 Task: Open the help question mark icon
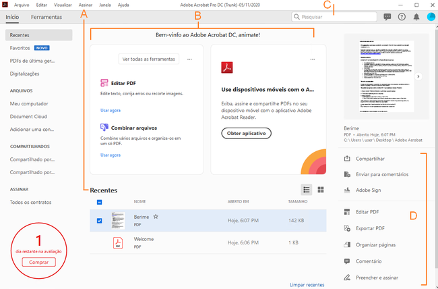click(402, 17)
